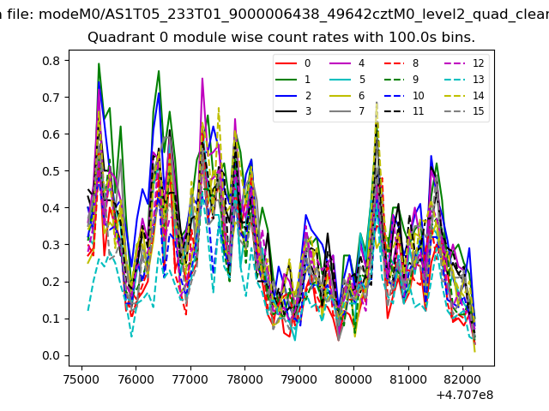This screenshot has width=549, height=411.
Task: Pick the dashed cyan legend entry 13
Action: point(461,80)
